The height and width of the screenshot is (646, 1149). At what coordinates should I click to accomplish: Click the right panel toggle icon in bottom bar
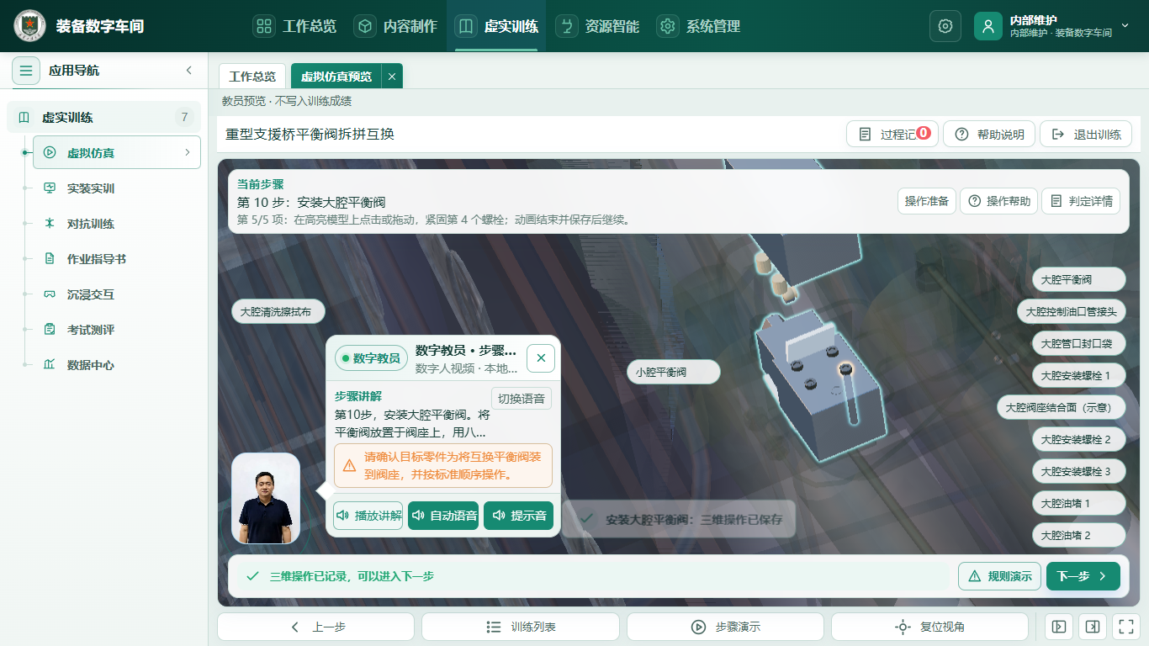click(x=1092, y=627)
